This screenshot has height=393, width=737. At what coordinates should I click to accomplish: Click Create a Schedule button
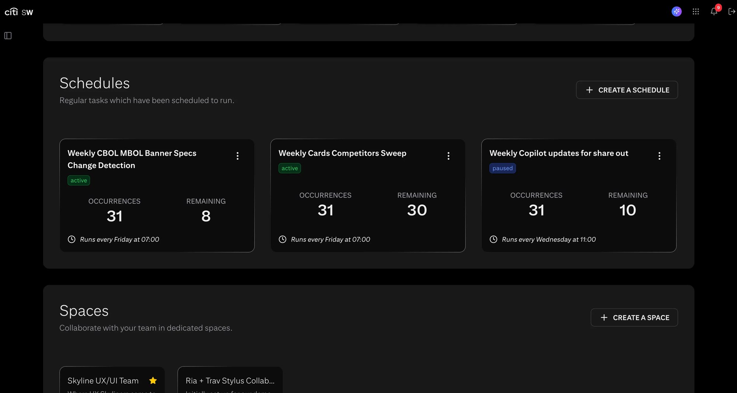point(627,90)
